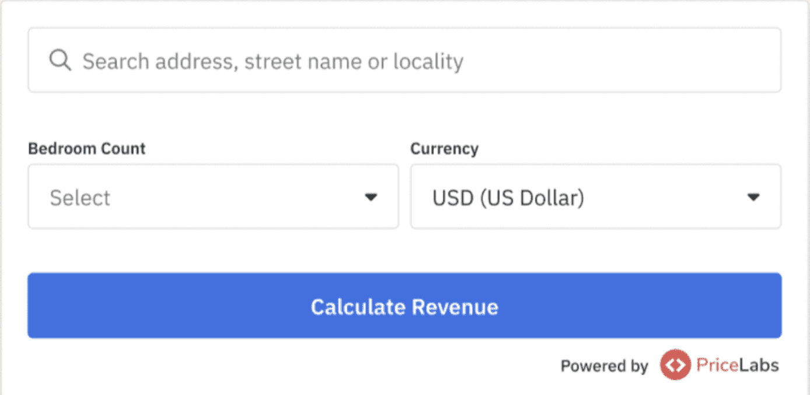Open the Bedroom Count select box
810x395 pixels.
pos(213,197)
